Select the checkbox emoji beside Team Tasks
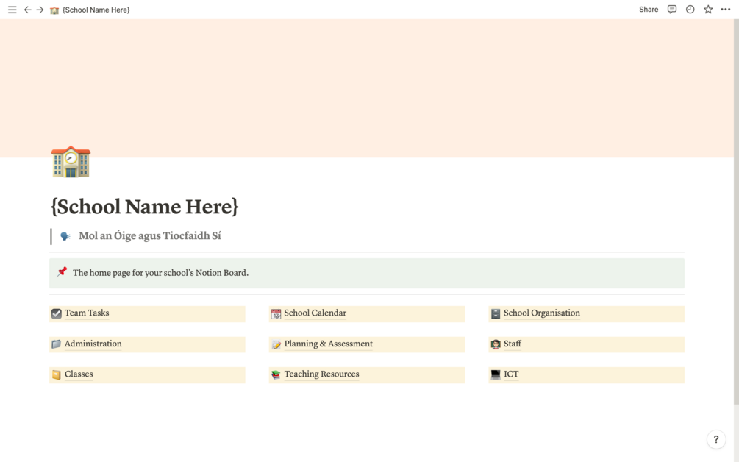Screen dimensions: 739x462 click(56, 313)
